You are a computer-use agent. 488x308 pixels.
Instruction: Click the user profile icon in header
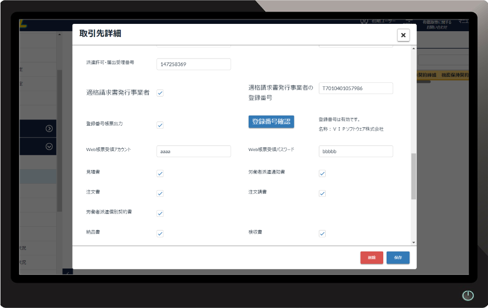click(x=364, y=21)
